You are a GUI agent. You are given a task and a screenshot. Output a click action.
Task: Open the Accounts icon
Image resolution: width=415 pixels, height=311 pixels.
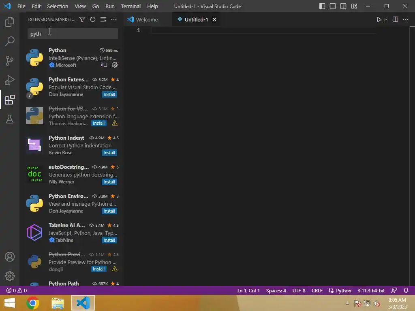click(x=10, y=257)
